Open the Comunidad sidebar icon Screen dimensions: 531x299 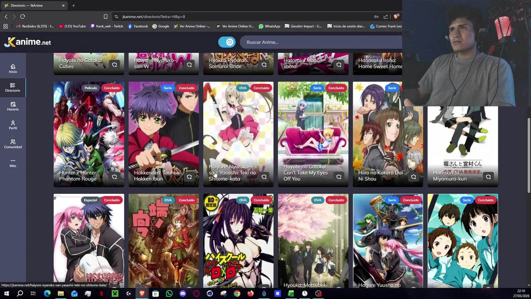click(13, 144)
